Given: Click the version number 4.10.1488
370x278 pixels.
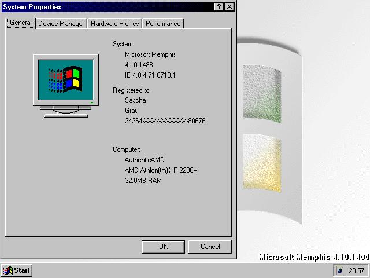Looking at the screenshot, I should [x=139, y=65].
